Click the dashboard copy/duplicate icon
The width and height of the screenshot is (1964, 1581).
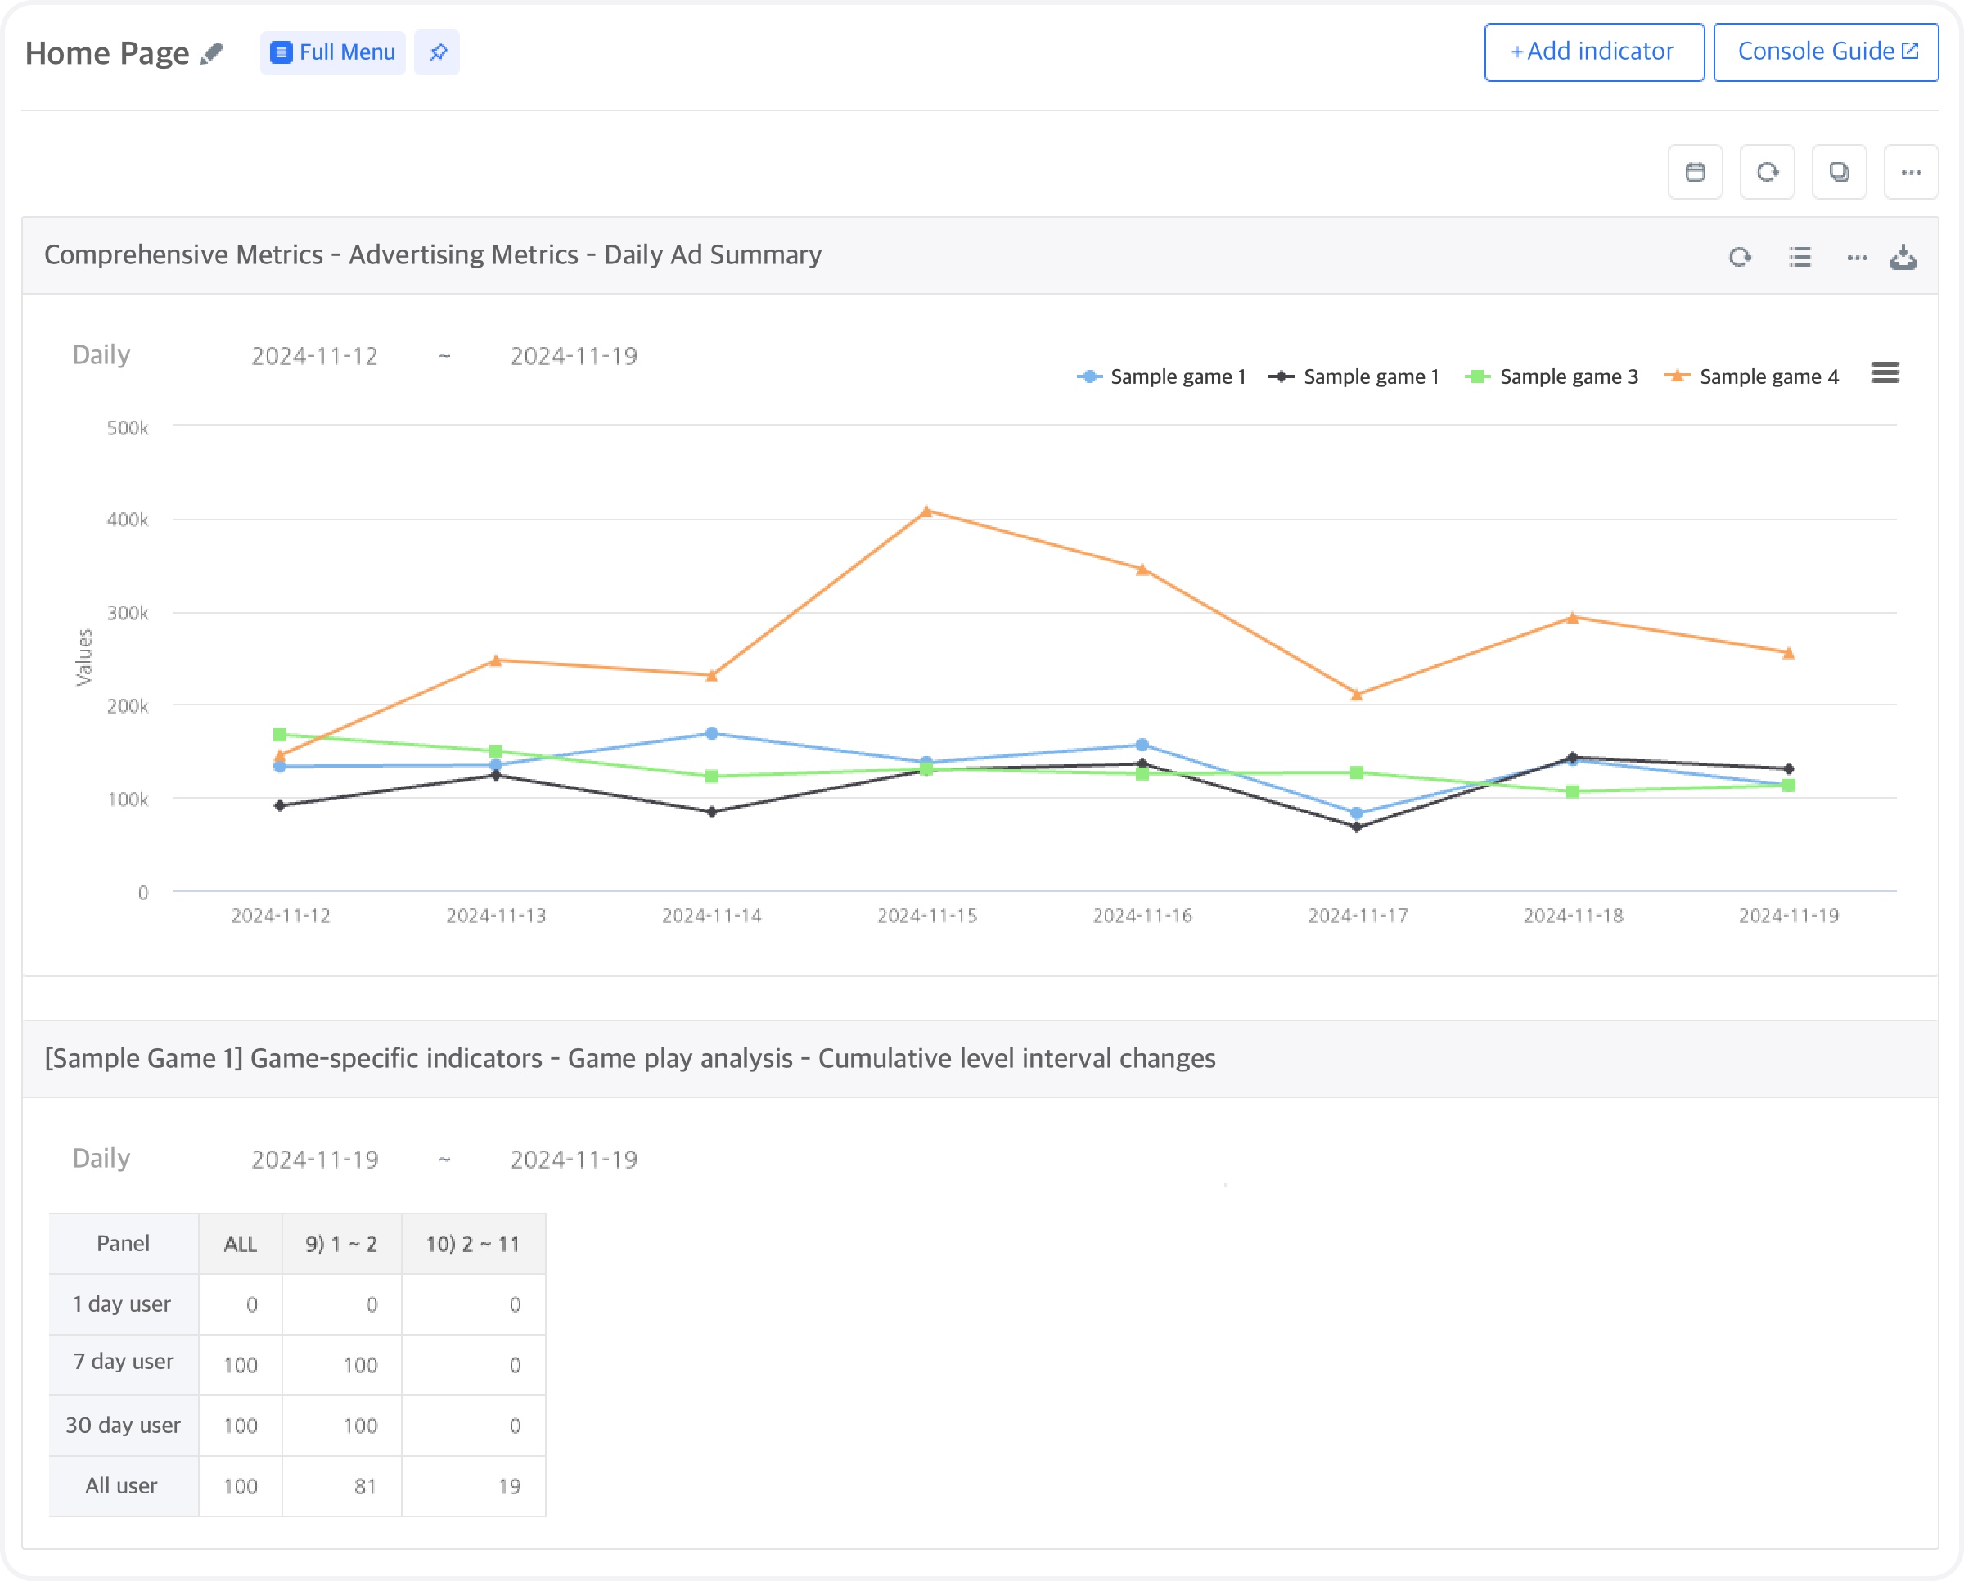pos(1838,171)
